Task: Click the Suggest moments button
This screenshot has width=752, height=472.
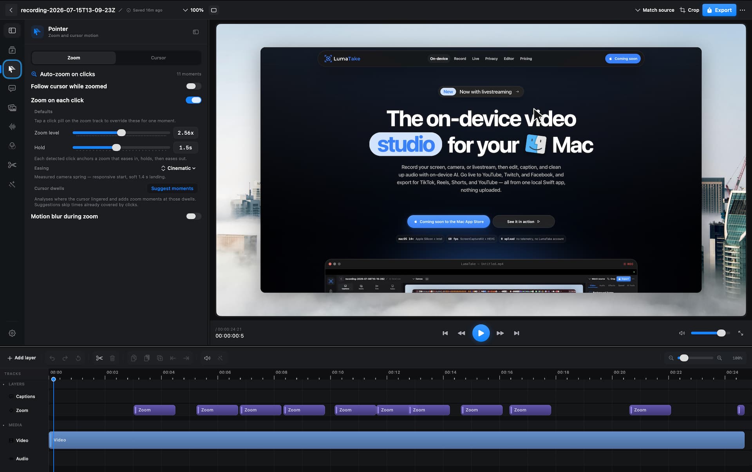Action: click(172, 189)
